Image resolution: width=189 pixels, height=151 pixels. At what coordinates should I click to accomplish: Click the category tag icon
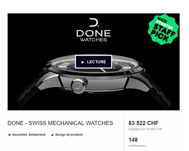click(52, 135)
